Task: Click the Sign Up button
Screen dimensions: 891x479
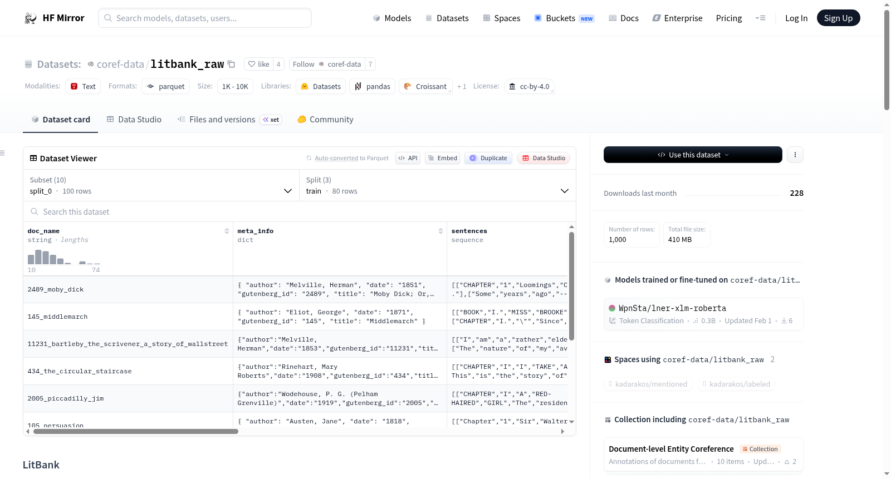Action: tap(838, 18)
